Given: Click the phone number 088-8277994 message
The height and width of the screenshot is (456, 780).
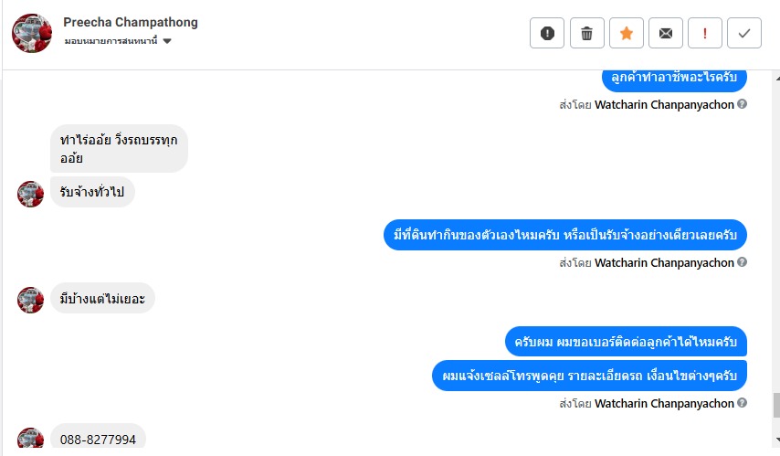Looking at the screenshot, I should [x=98, y=440].
